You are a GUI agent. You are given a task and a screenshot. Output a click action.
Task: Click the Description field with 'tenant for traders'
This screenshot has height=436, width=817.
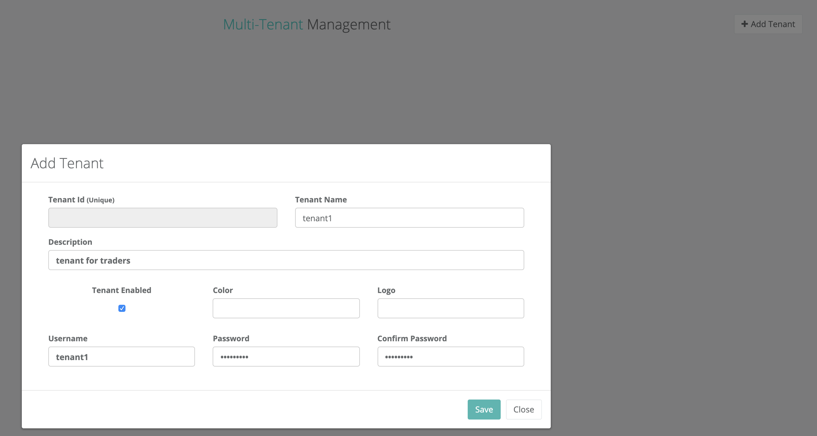tap(286, 260)
